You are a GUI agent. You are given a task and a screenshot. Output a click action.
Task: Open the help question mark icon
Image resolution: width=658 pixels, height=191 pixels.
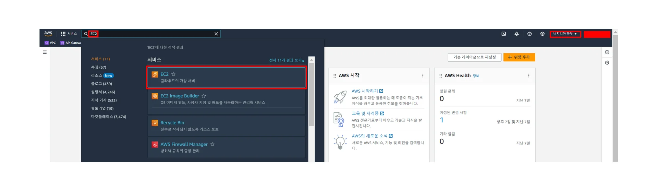pos(529,34)
